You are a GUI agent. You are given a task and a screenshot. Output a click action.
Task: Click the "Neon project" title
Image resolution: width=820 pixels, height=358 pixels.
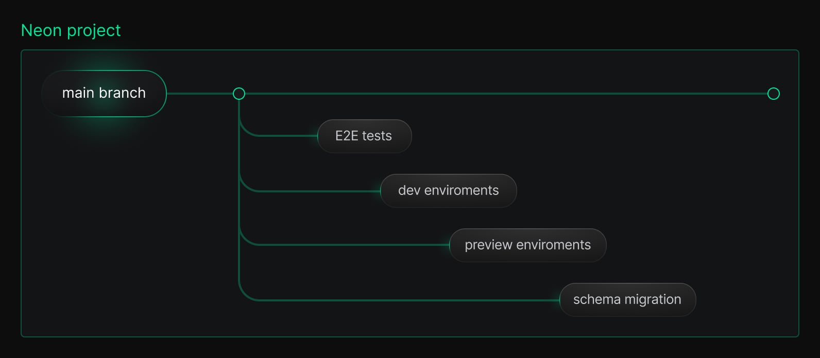pyautogui.click(x=71, y=31)
